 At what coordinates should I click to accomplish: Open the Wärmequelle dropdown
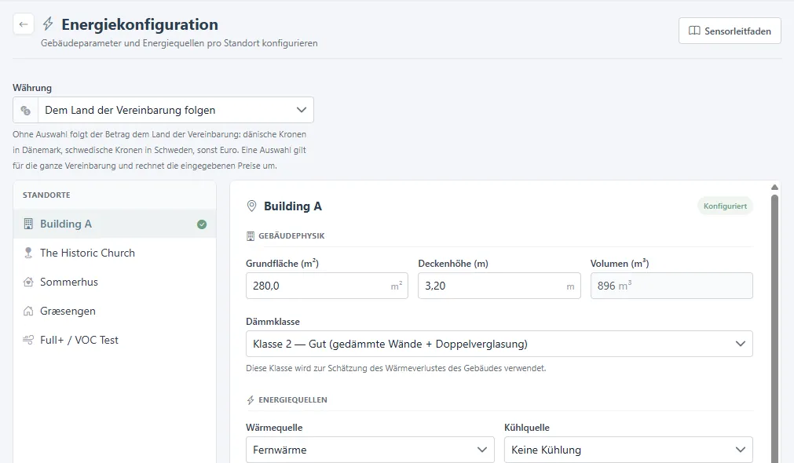(x=370, y=450)
